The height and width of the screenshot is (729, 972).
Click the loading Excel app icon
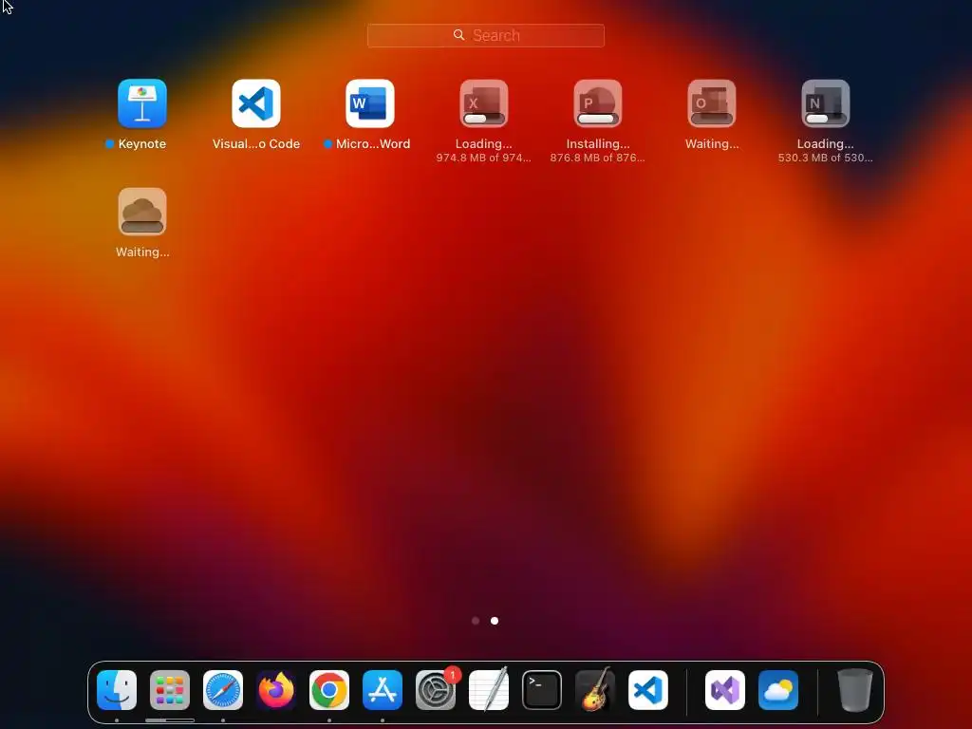point(484,103)
